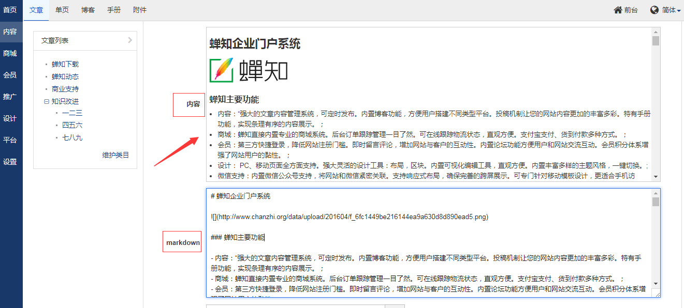Screen dimensions: 684x308
Task: Click the '# 蝉知企业门户系统' markdown line
Action: (241, 196)
